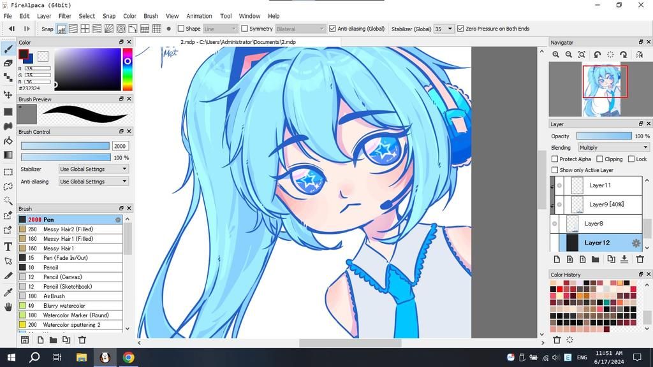The height and width of the screenshot is (367, 653).
Task: Open the Animation menu
Action: tap(199, 16)
